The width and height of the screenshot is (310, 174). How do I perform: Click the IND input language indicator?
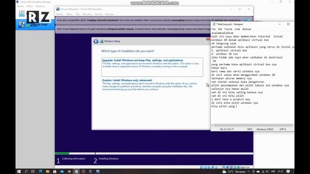point(273,172)
